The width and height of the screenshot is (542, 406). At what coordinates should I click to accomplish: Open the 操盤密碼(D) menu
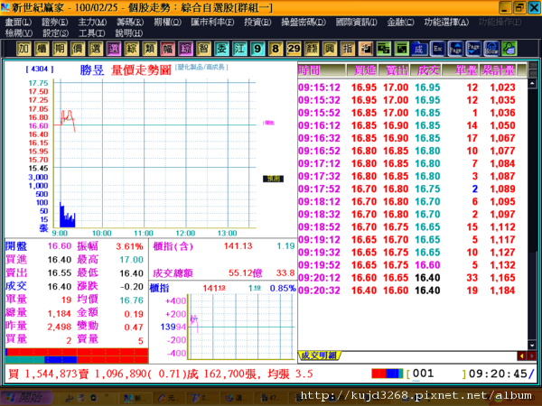304,23
